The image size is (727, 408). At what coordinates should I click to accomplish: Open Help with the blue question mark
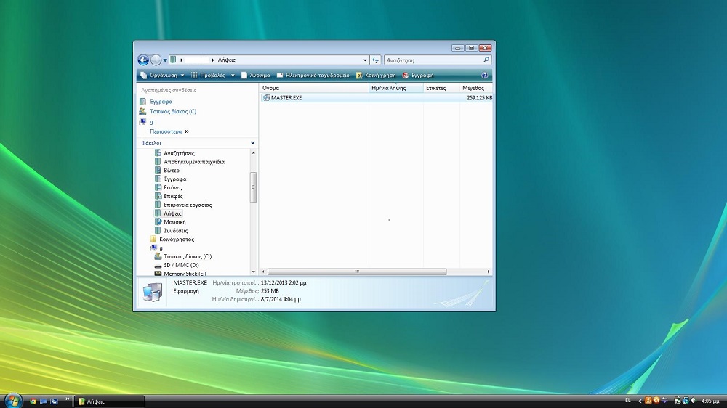484,75
